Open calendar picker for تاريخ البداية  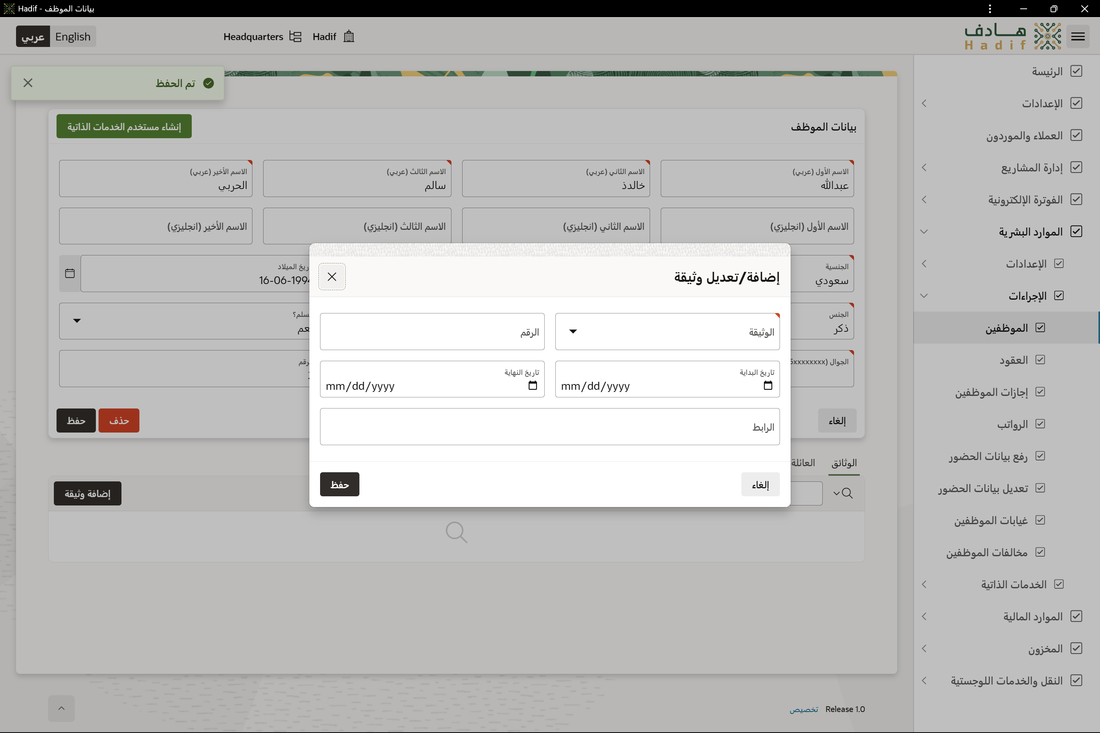(x=767, y=386)
